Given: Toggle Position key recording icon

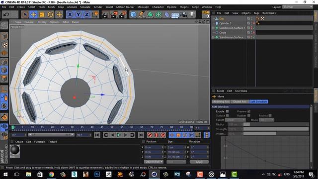Looking at the screenshot, I should coord(172,135).
